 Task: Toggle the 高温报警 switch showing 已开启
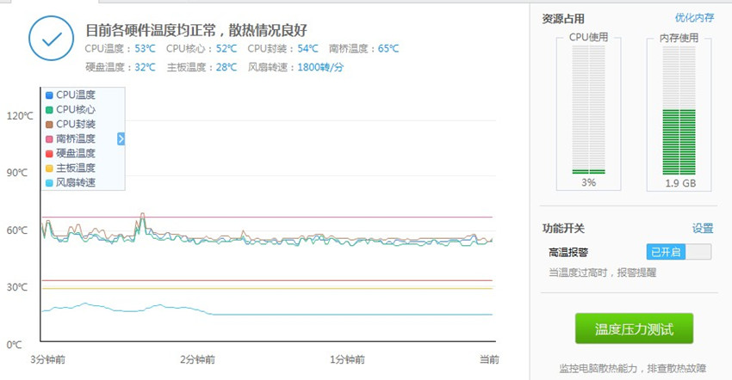tap(679, 252)
